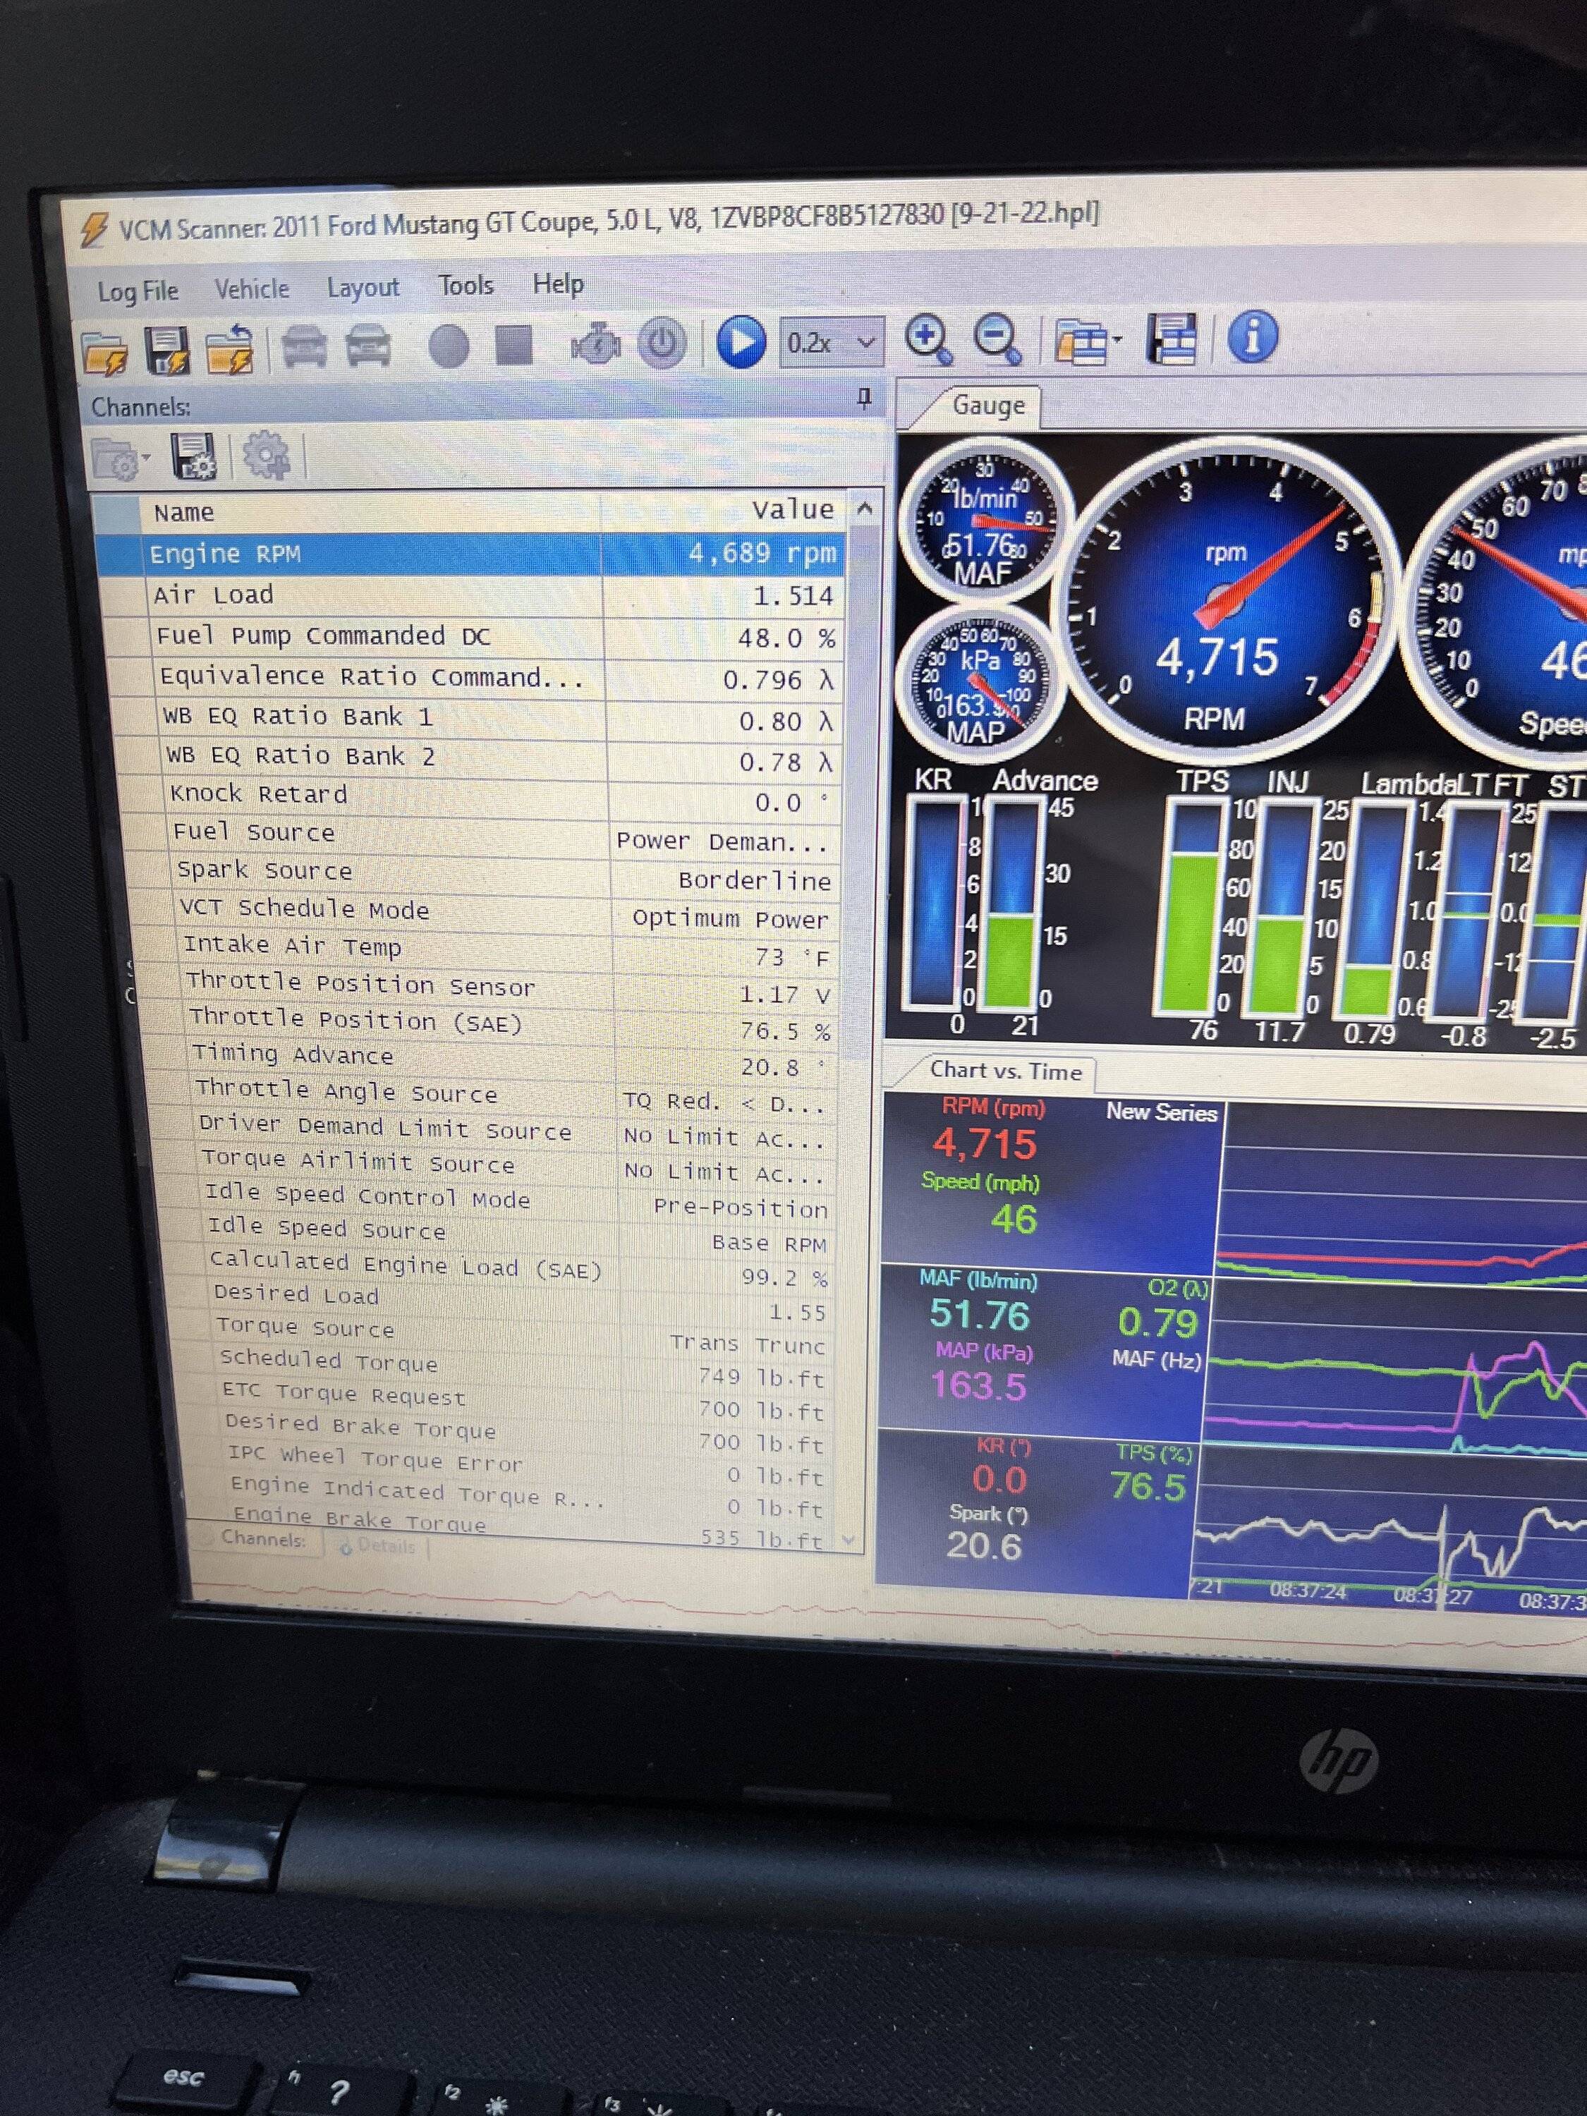This screenshot has width=1587, height=2116.
Task: Click the Value column header
Action: [723, 509]
